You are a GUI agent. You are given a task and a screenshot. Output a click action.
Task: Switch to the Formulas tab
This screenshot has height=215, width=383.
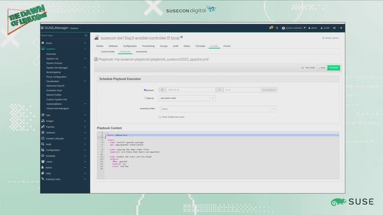200,46
